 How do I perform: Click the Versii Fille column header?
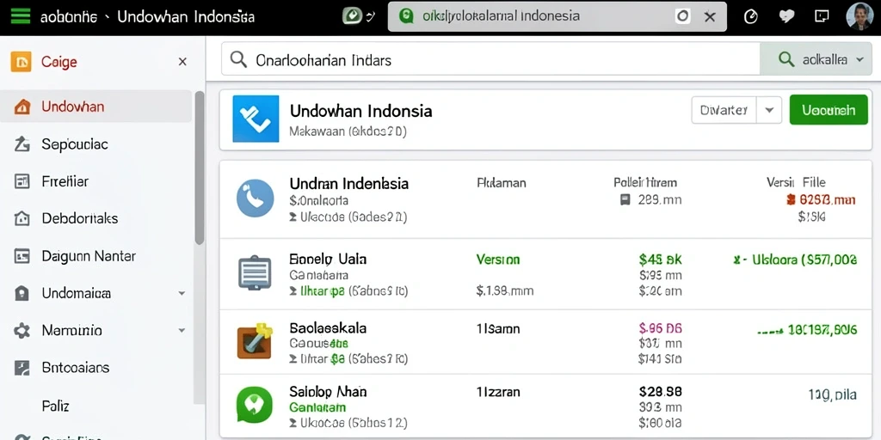click(796, 182)
